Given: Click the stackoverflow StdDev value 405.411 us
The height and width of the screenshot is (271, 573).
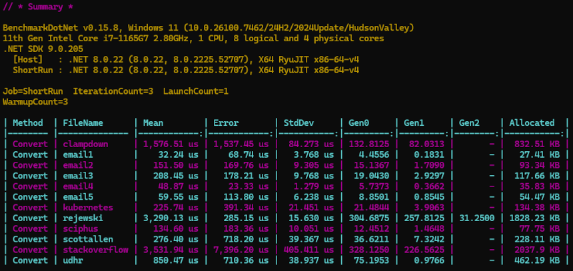Looking at the screenshot, I should (x=309, y=250).
